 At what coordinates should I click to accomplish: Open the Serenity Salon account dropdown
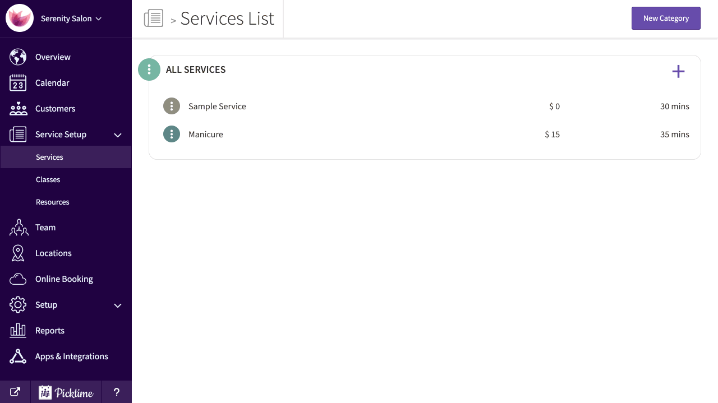coord(71,18)
